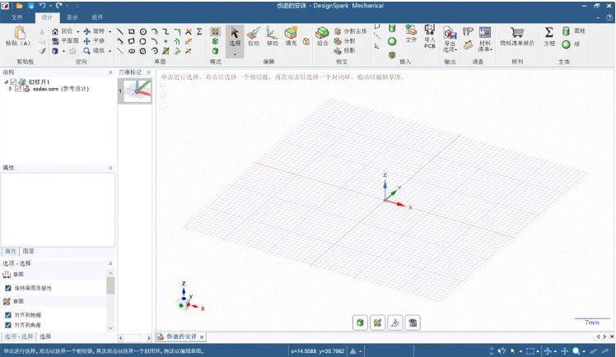This screenshot has width=616, height=357.
Task: Switch to the Layers (图层) panel tab
Action: pos(28,251)
